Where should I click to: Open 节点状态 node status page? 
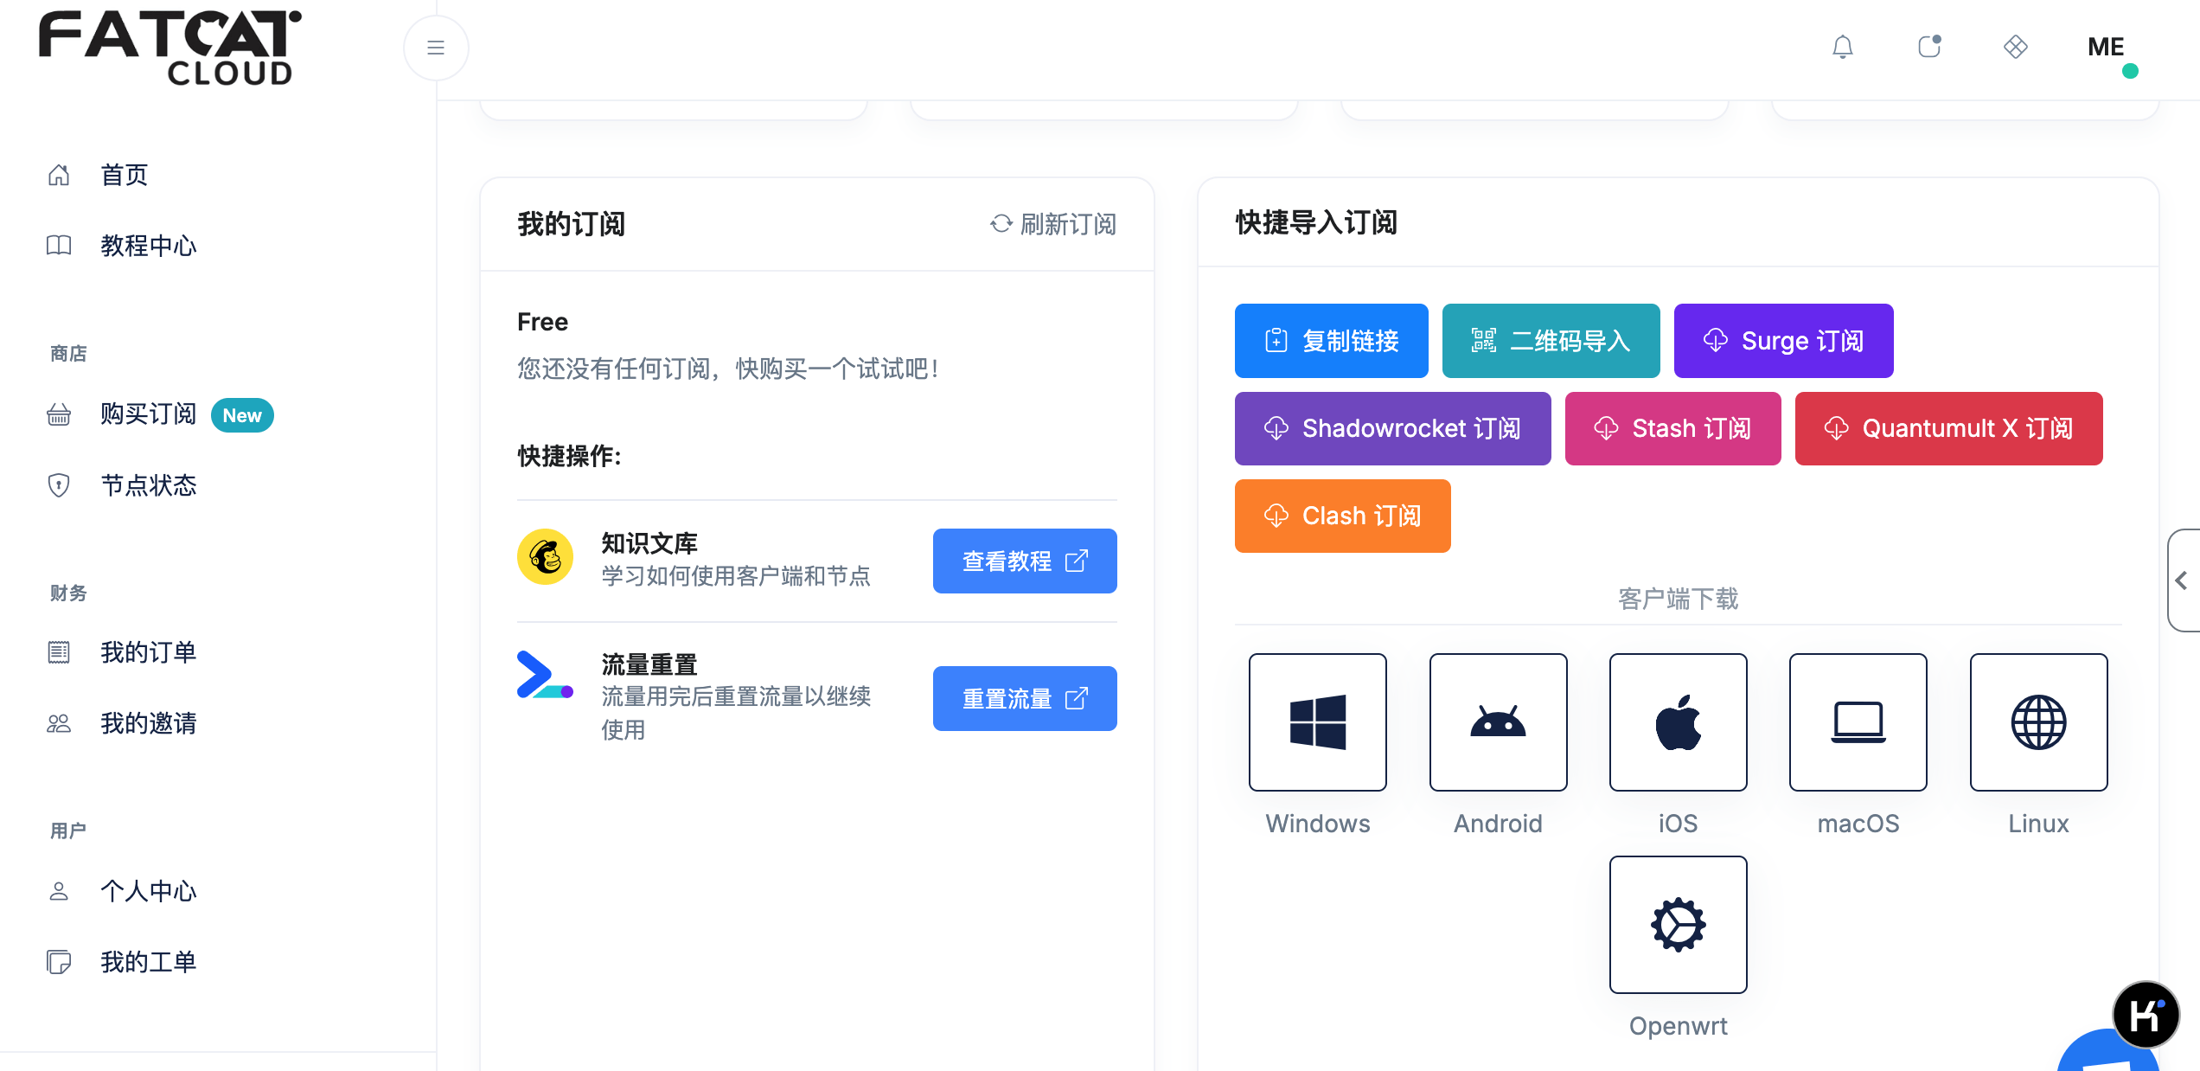click(149, 485)
